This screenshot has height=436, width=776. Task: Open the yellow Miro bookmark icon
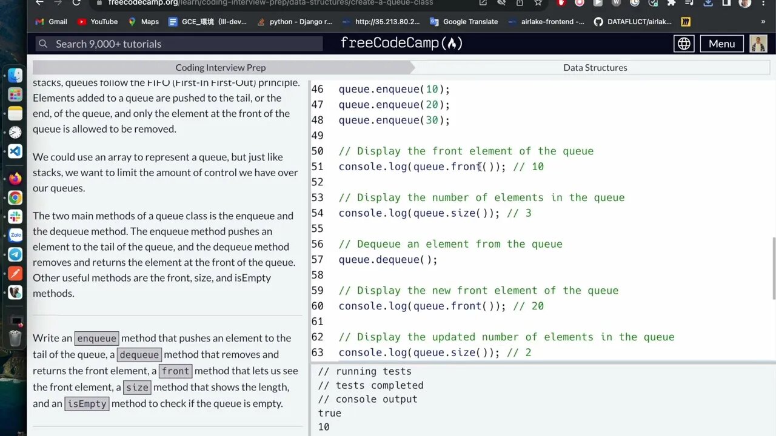click(686, 22)
